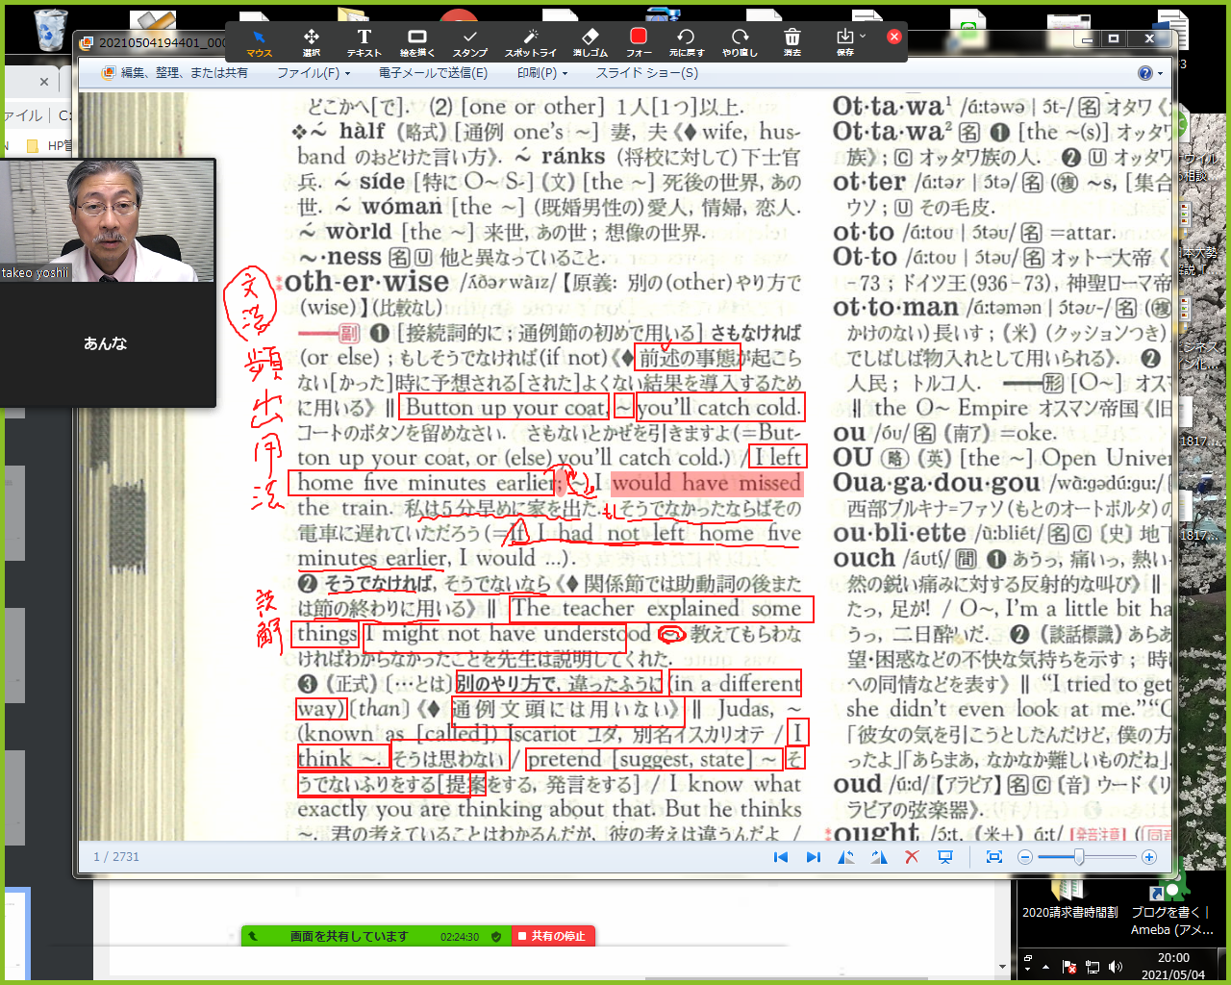Expand the 印刷(P) print dropdown
1231x985 pixels.
[541, 73]
